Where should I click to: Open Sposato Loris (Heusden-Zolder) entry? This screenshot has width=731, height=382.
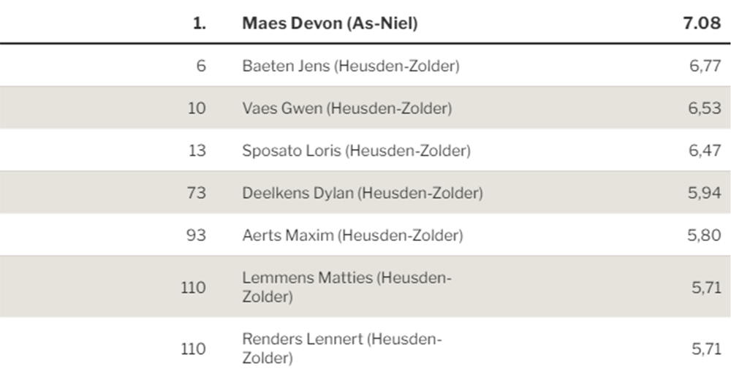(x=356, y=150)
